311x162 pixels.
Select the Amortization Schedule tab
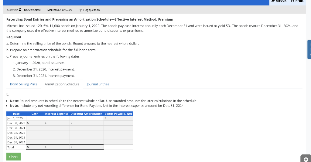pyautogui.click(x=62, y=84)
